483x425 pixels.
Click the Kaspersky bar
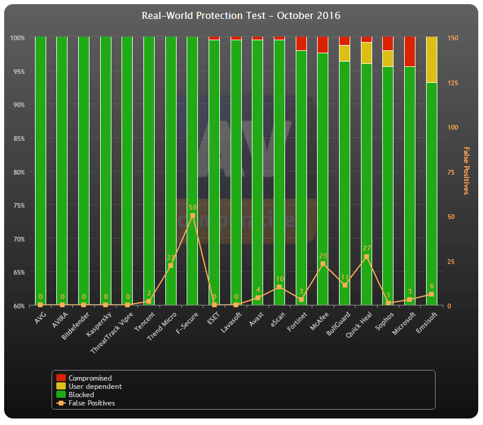(x=105, y=171)
